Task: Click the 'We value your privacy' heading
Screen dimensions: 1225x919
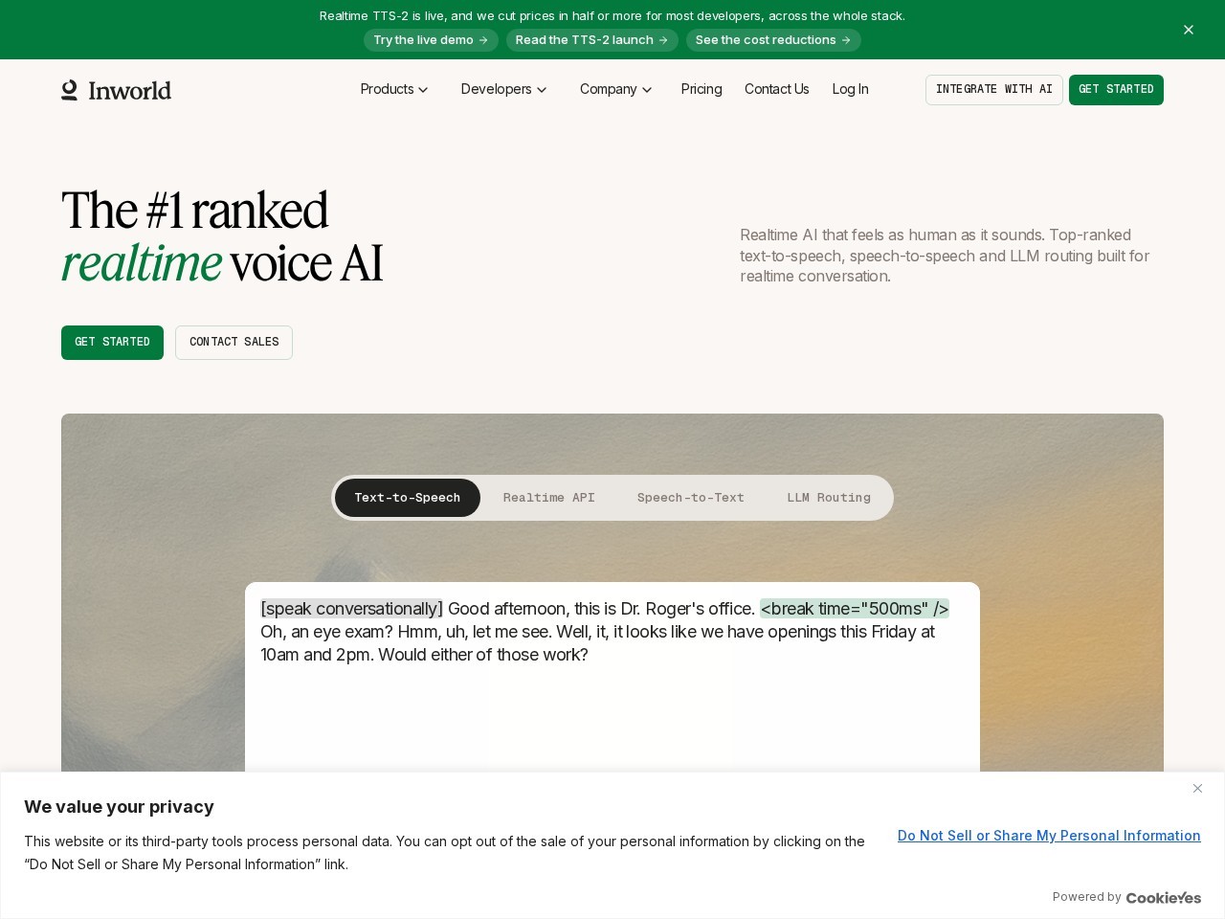Action: point(119,807)
